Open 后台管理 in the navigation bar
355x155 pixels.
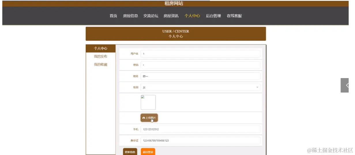tap(213, 16)
